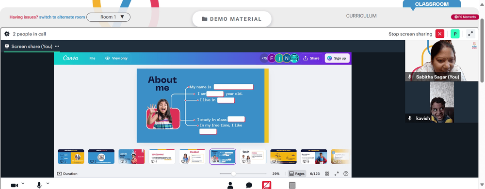Image resolution: width=485 pixels, height=189 pixels.
Task: Click the green P participant icon
Action: coord(455,34)
